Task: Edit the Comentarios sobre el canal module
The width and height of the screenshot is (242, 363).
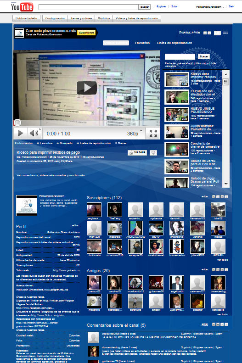Action: [205, 324]
